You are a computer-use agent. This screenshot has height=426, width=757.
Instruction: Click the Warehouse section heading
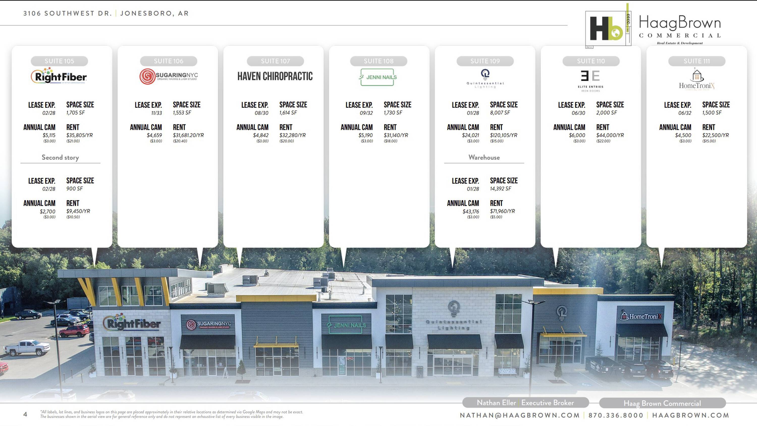click(x=484, y=157)
